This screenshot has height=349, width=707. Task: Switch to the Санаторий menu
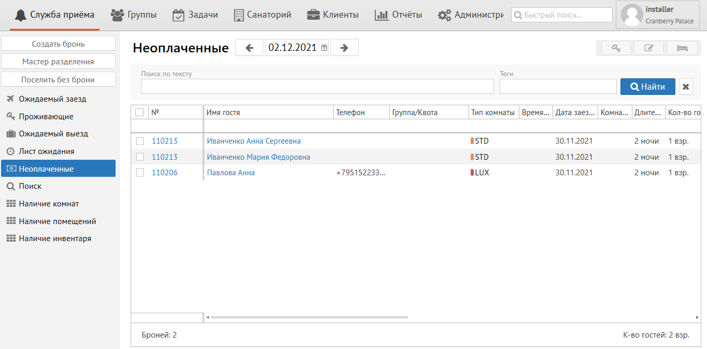(262, 15)
